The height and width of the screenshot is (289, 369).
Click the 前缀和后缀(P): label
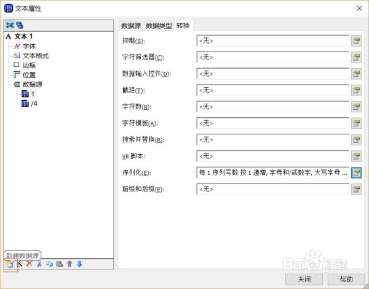[143, 189]
